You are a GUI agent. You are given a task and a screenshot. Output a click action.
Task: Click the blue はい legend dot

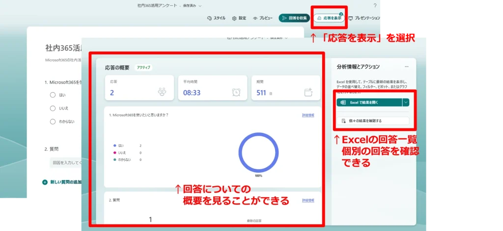click(114, 146)
